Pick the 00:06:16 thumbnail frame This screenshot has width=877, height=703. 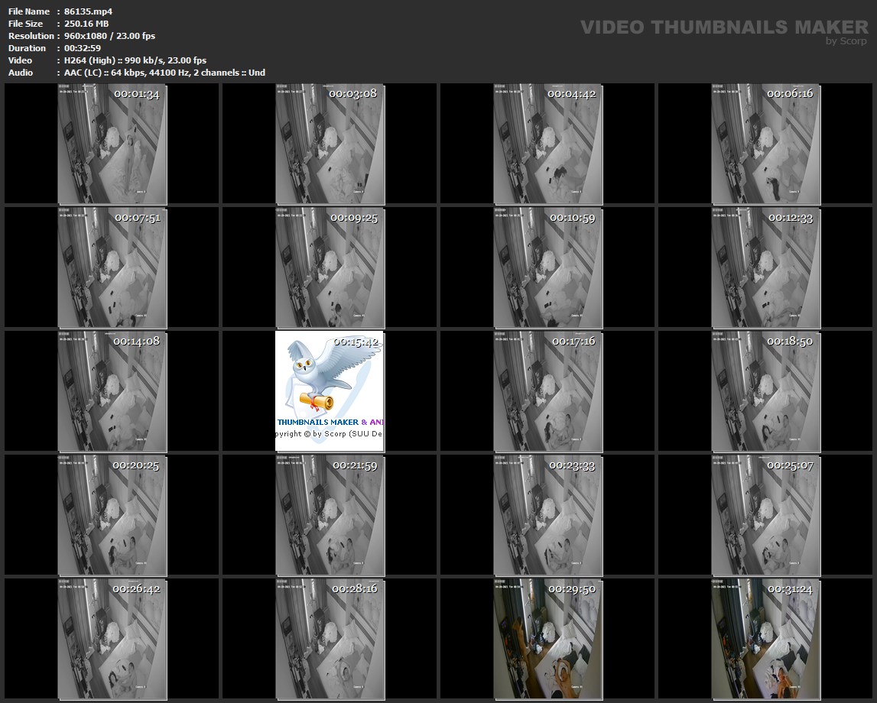[765, 144]
